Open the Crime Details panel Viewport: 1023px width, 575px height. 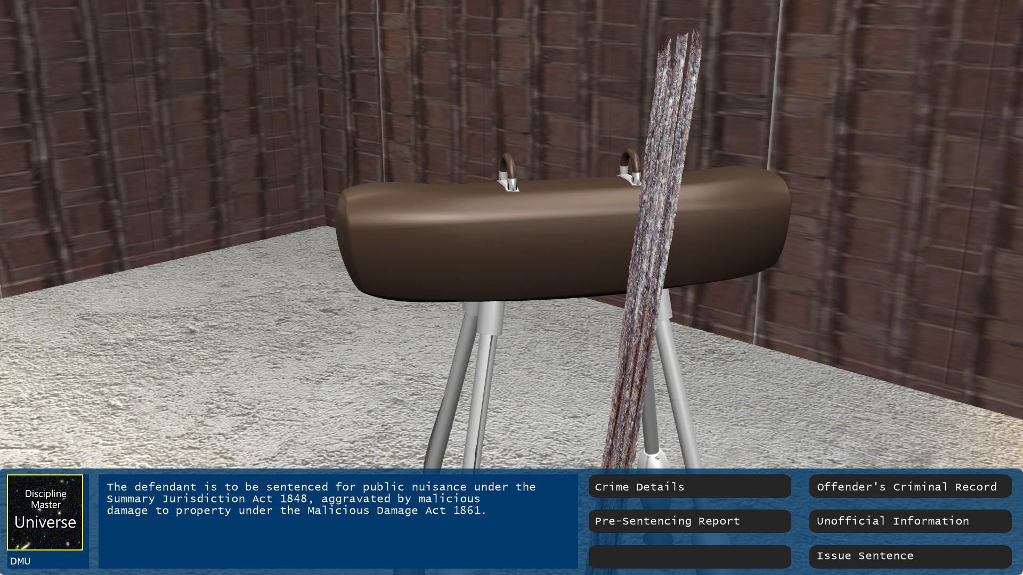click(x=689, y=487)
